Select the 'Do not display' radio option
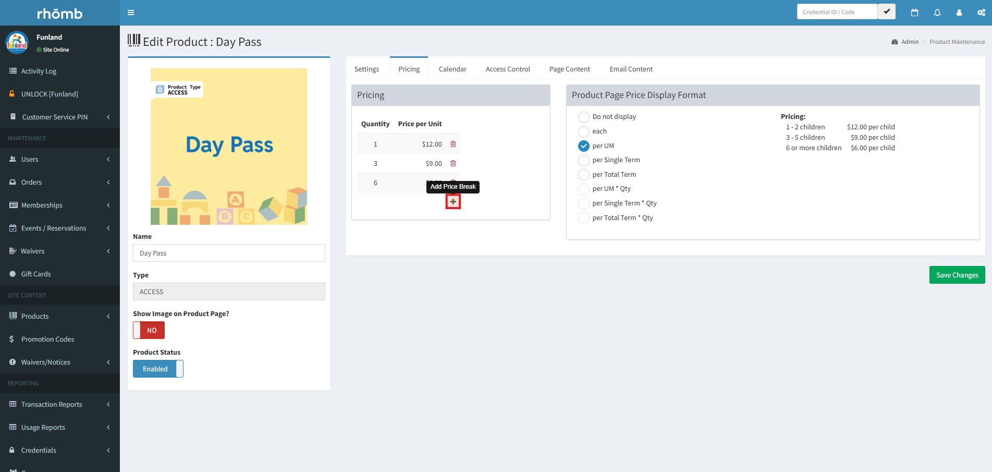Viewport: 992px width, 472px height. 584,117
